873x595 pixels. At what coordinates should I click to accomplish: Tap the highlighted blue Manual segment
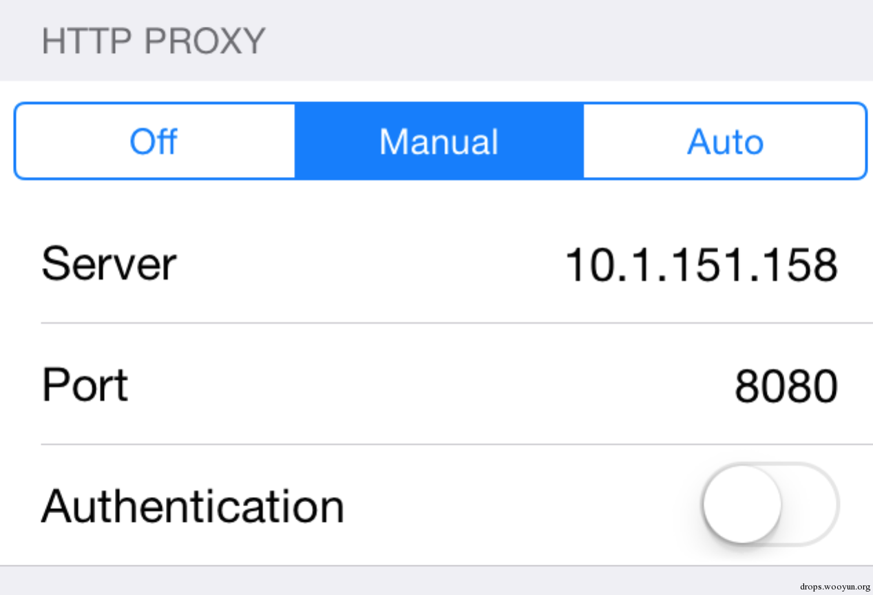click(439, 141)
